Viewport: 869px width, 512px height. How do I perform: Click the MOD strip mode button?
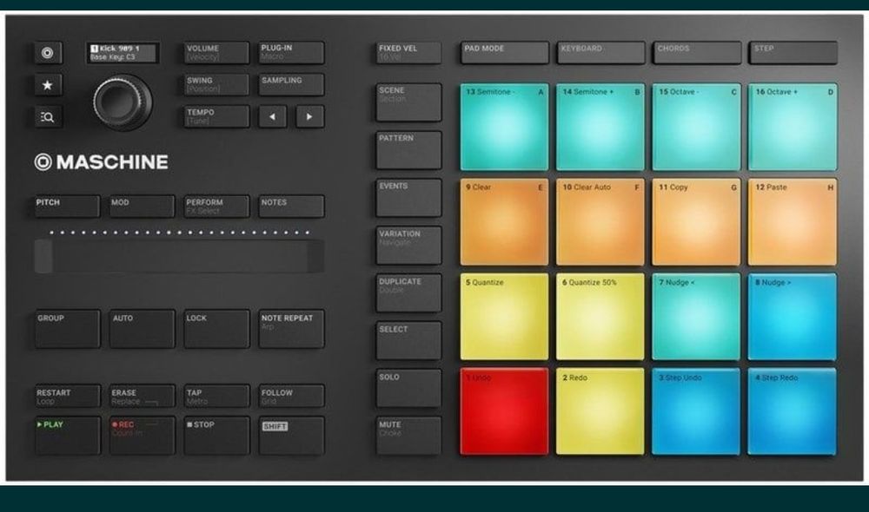(142, 207)
